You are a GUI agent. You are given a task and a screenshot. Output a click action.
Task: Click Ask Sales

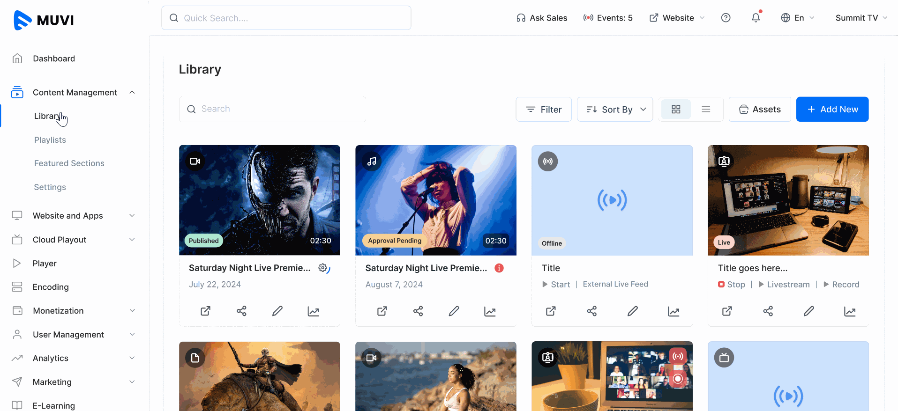pyautogui.click(x=542, y=18)
